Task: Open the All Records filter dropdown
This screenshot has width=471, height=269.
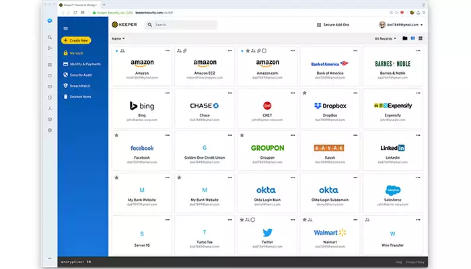Action: [x=386, y=39]
